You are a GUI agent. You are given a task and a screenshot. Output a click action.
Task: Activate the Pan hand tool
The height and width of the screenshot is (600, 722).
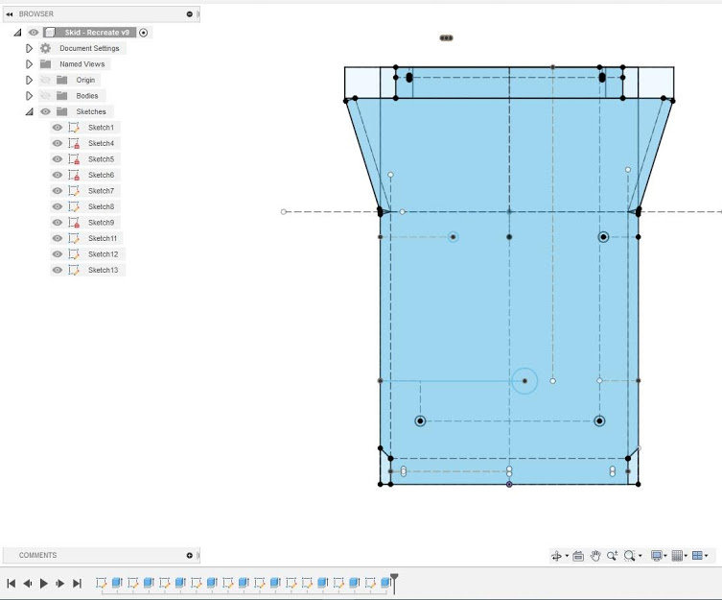pos(595,556)
